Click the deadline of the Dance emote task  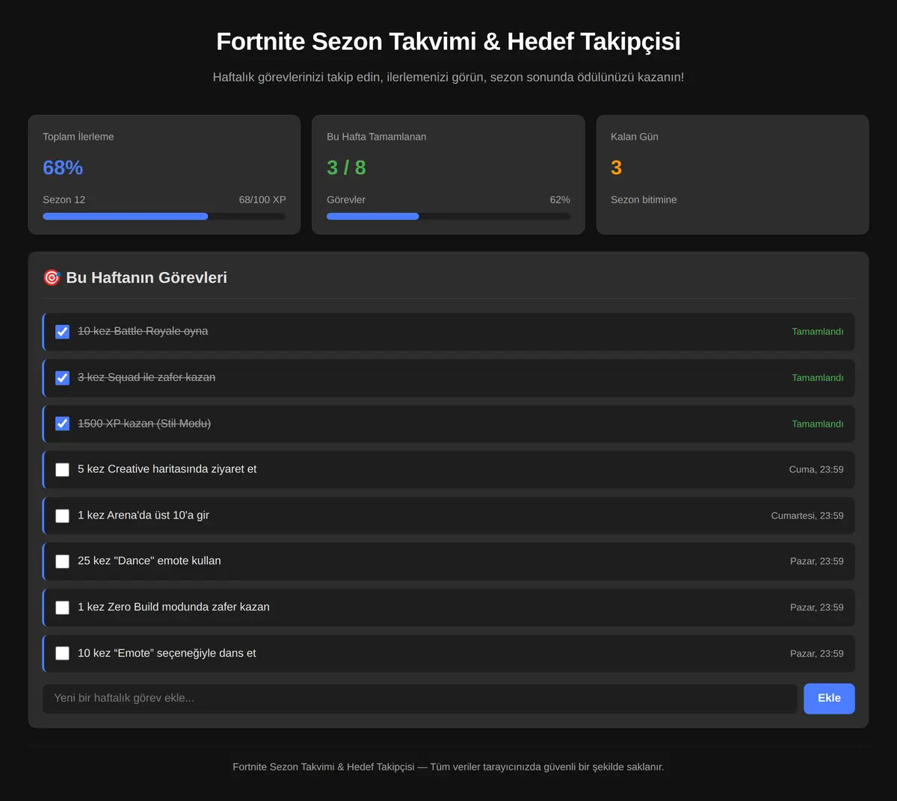pos(817,561)
